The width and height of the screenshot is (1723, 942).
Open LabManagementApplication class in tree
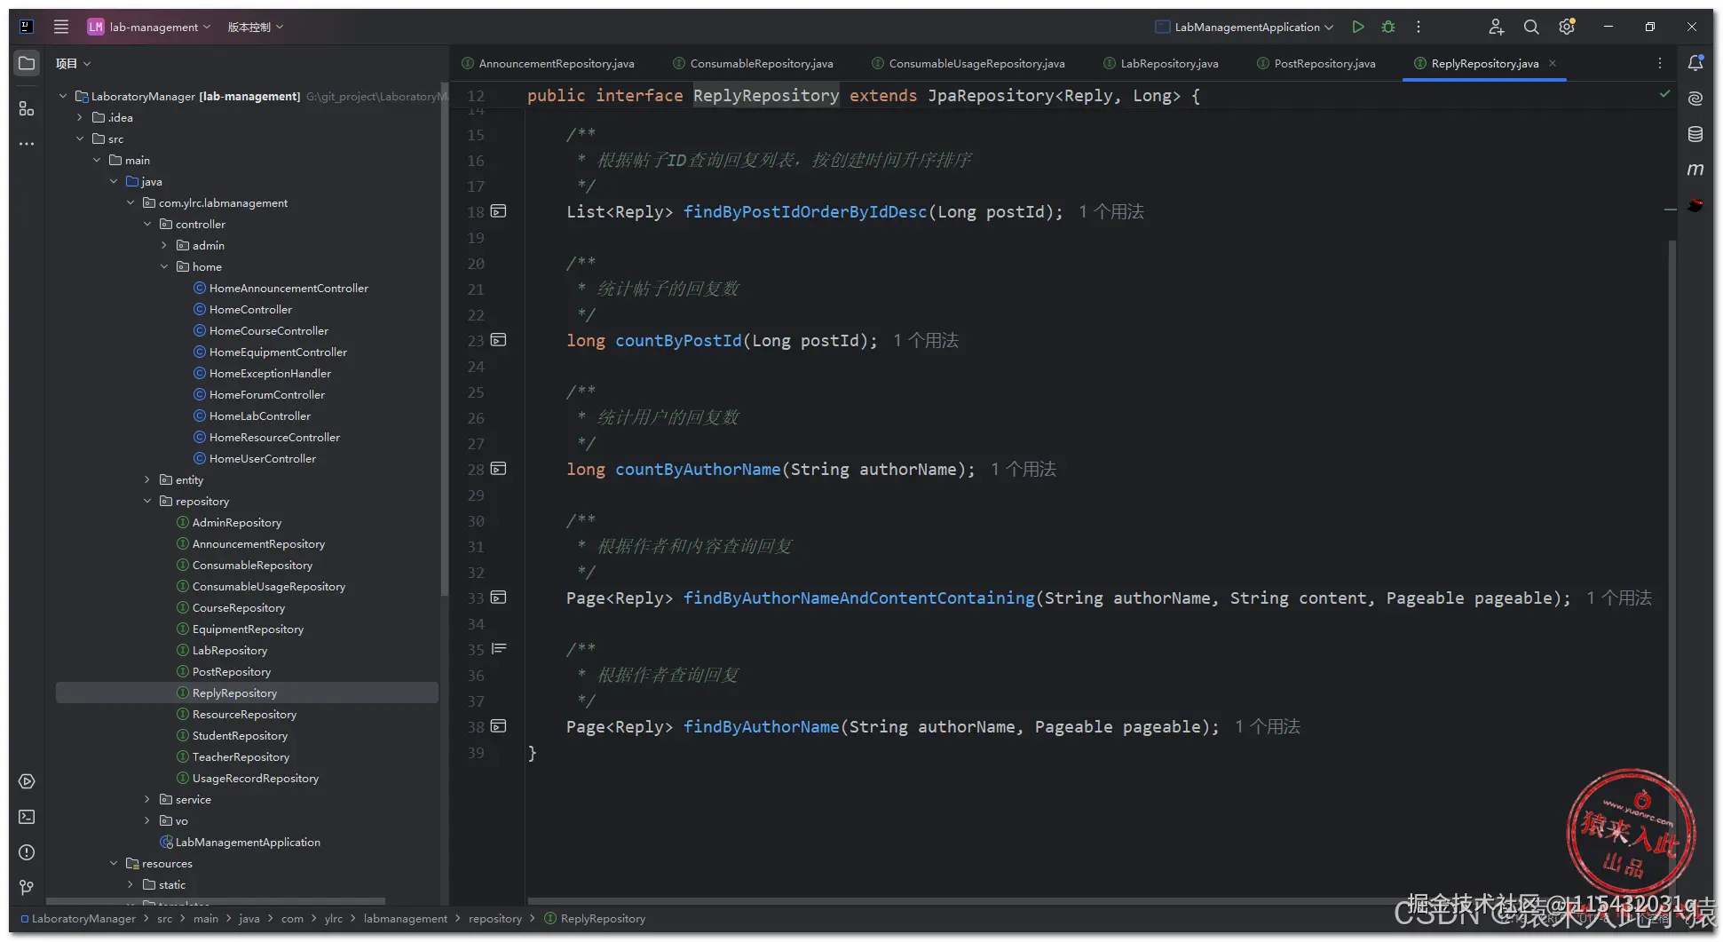pos(247,842)
